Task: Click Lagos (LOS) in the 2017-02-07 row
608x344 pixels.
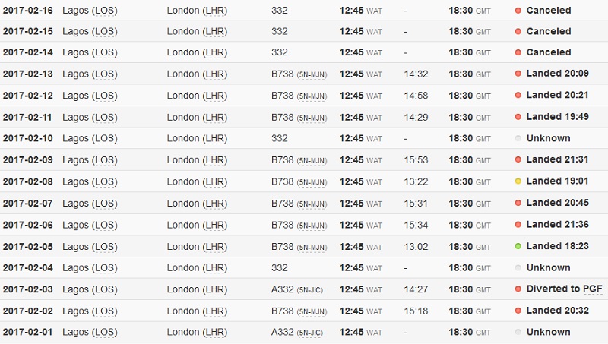Action: pyautogui.click(x=90, y=204)
